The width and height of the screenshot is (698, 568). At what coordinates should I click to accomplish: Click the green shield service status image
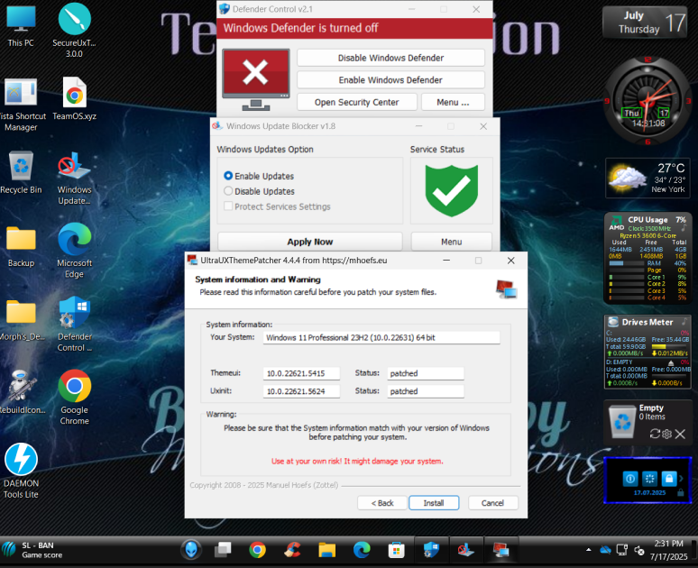(x=452, y=190)
